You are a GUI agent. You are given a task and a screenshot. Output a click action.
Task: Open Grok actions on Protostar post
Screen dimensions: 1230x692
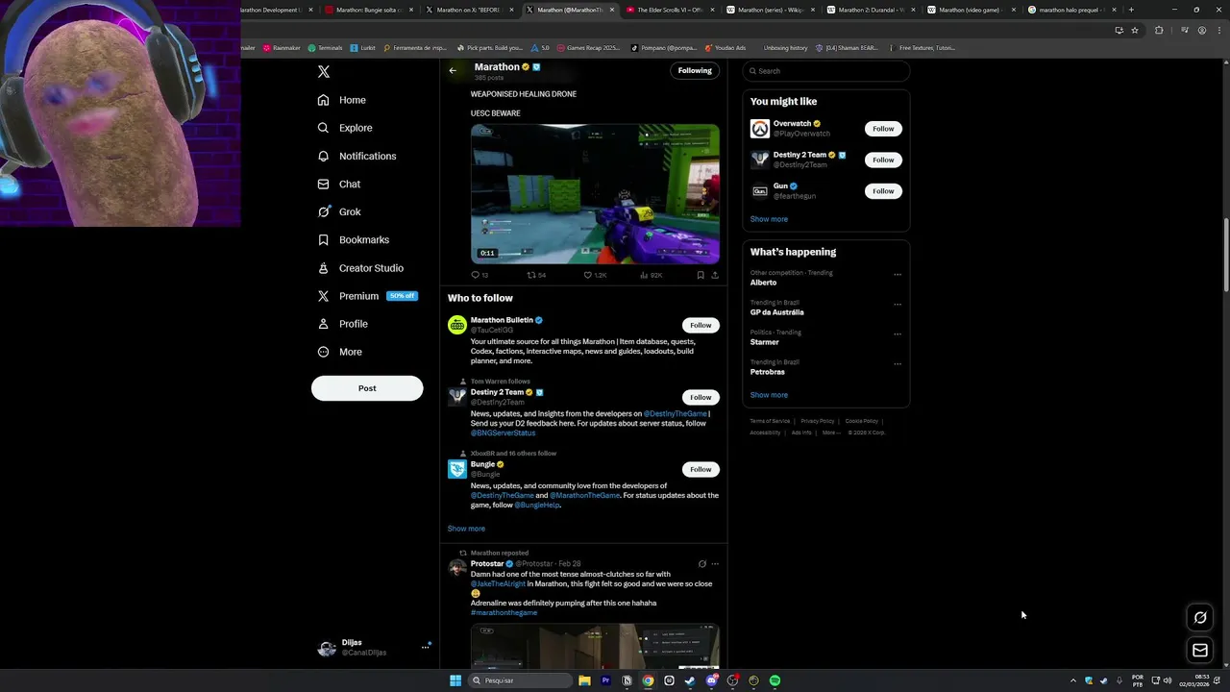[701, 564]
